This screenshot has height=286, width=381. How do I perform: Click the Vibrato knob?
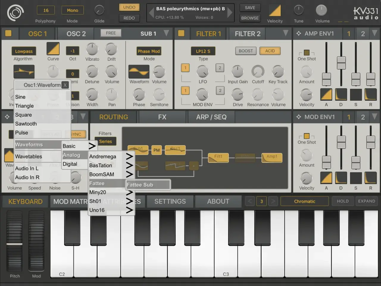tap(92, 49)
